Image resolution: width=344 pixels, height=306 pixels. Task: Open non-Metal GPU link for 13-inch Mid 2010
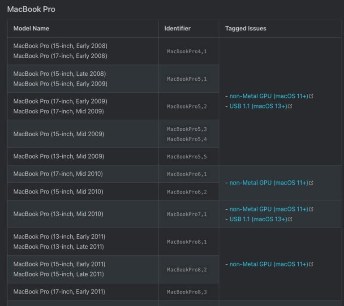tap(268, 209)
